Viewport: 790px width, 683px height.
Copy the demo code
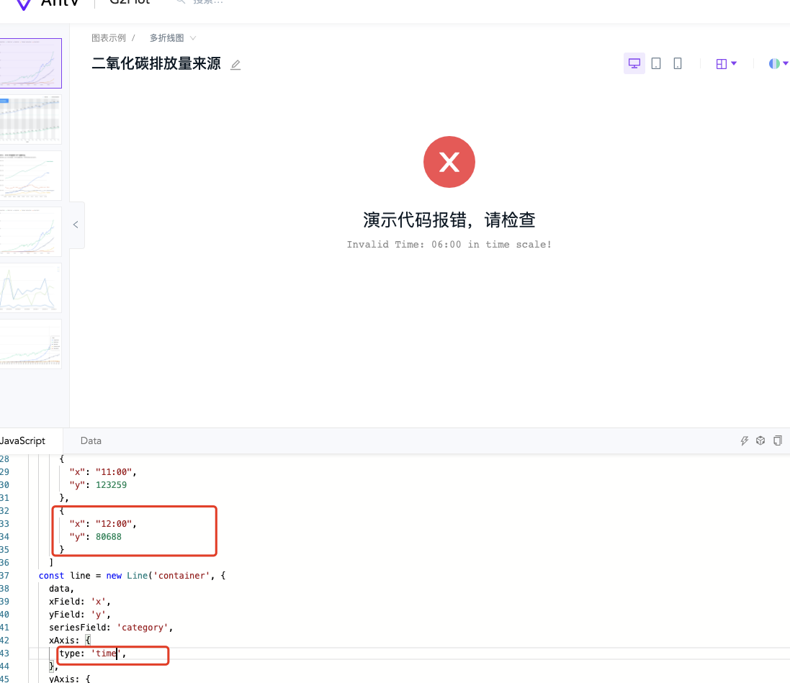point(778,440)
